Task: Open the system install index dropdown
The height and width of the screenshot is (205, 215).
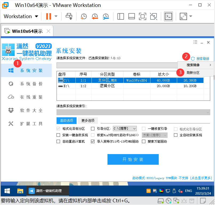Action: [x=133, y=112]
